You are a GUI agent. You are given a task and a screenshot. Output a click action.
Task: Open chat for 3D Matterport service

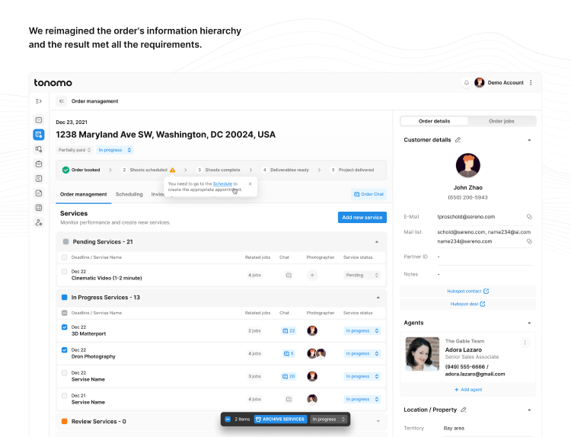point(288,331)
